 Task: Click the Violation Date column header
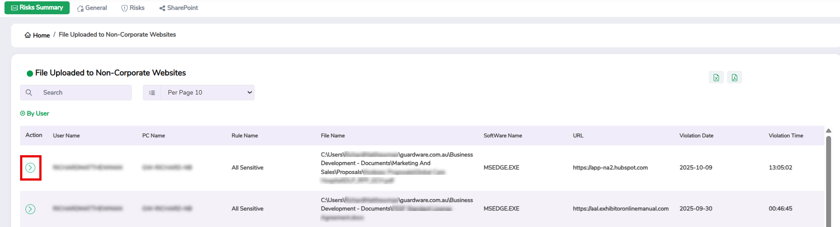point(696,136)
